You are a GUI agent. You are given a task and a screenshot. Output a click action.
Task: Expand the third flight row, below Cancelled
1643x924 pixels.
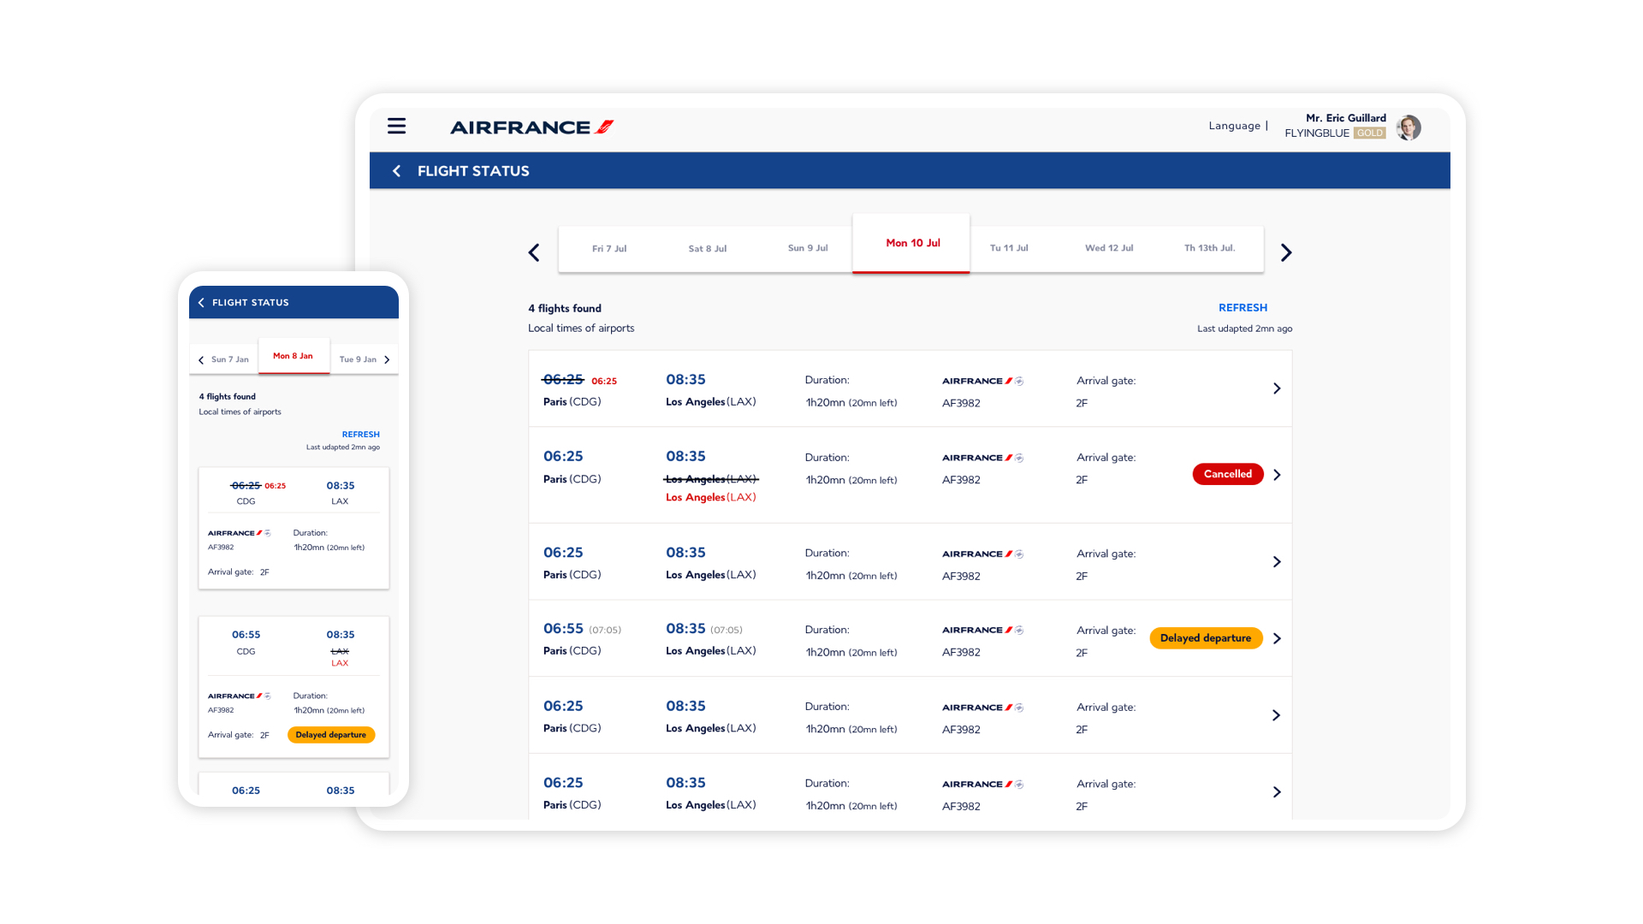pyautogui.click(x=1276, y=562)
